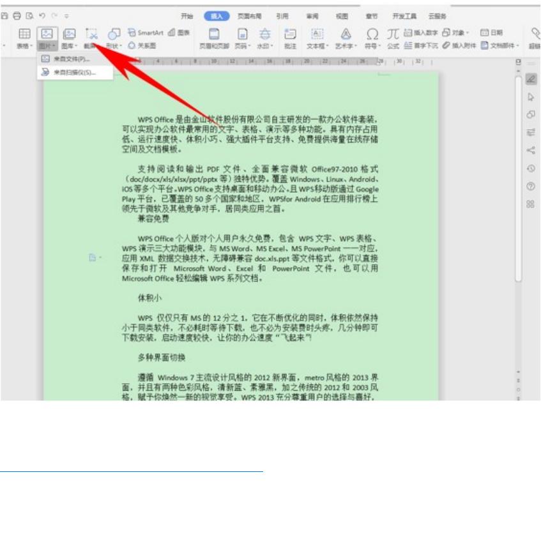The width and height of the screenshot is (541, 546).
Task: Click the hyperlink chain icon
Action: pyautogui.click(x=535, y=34)
